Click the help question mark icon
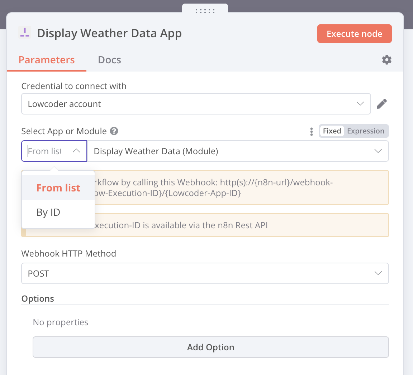The height and width of the screenshot is (375, 413). point(114,131)
